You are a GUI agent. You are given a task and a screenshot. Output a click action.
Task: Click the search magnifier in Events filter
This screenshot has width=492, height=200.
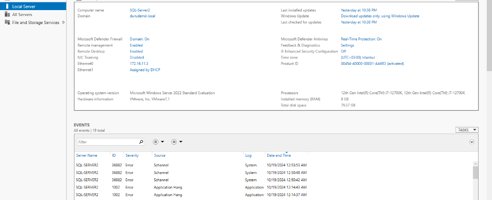click(141, 142)
